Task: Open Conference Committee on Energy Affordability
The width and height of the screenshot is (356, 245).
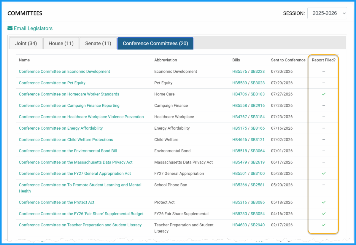Action: click(61, 128)
